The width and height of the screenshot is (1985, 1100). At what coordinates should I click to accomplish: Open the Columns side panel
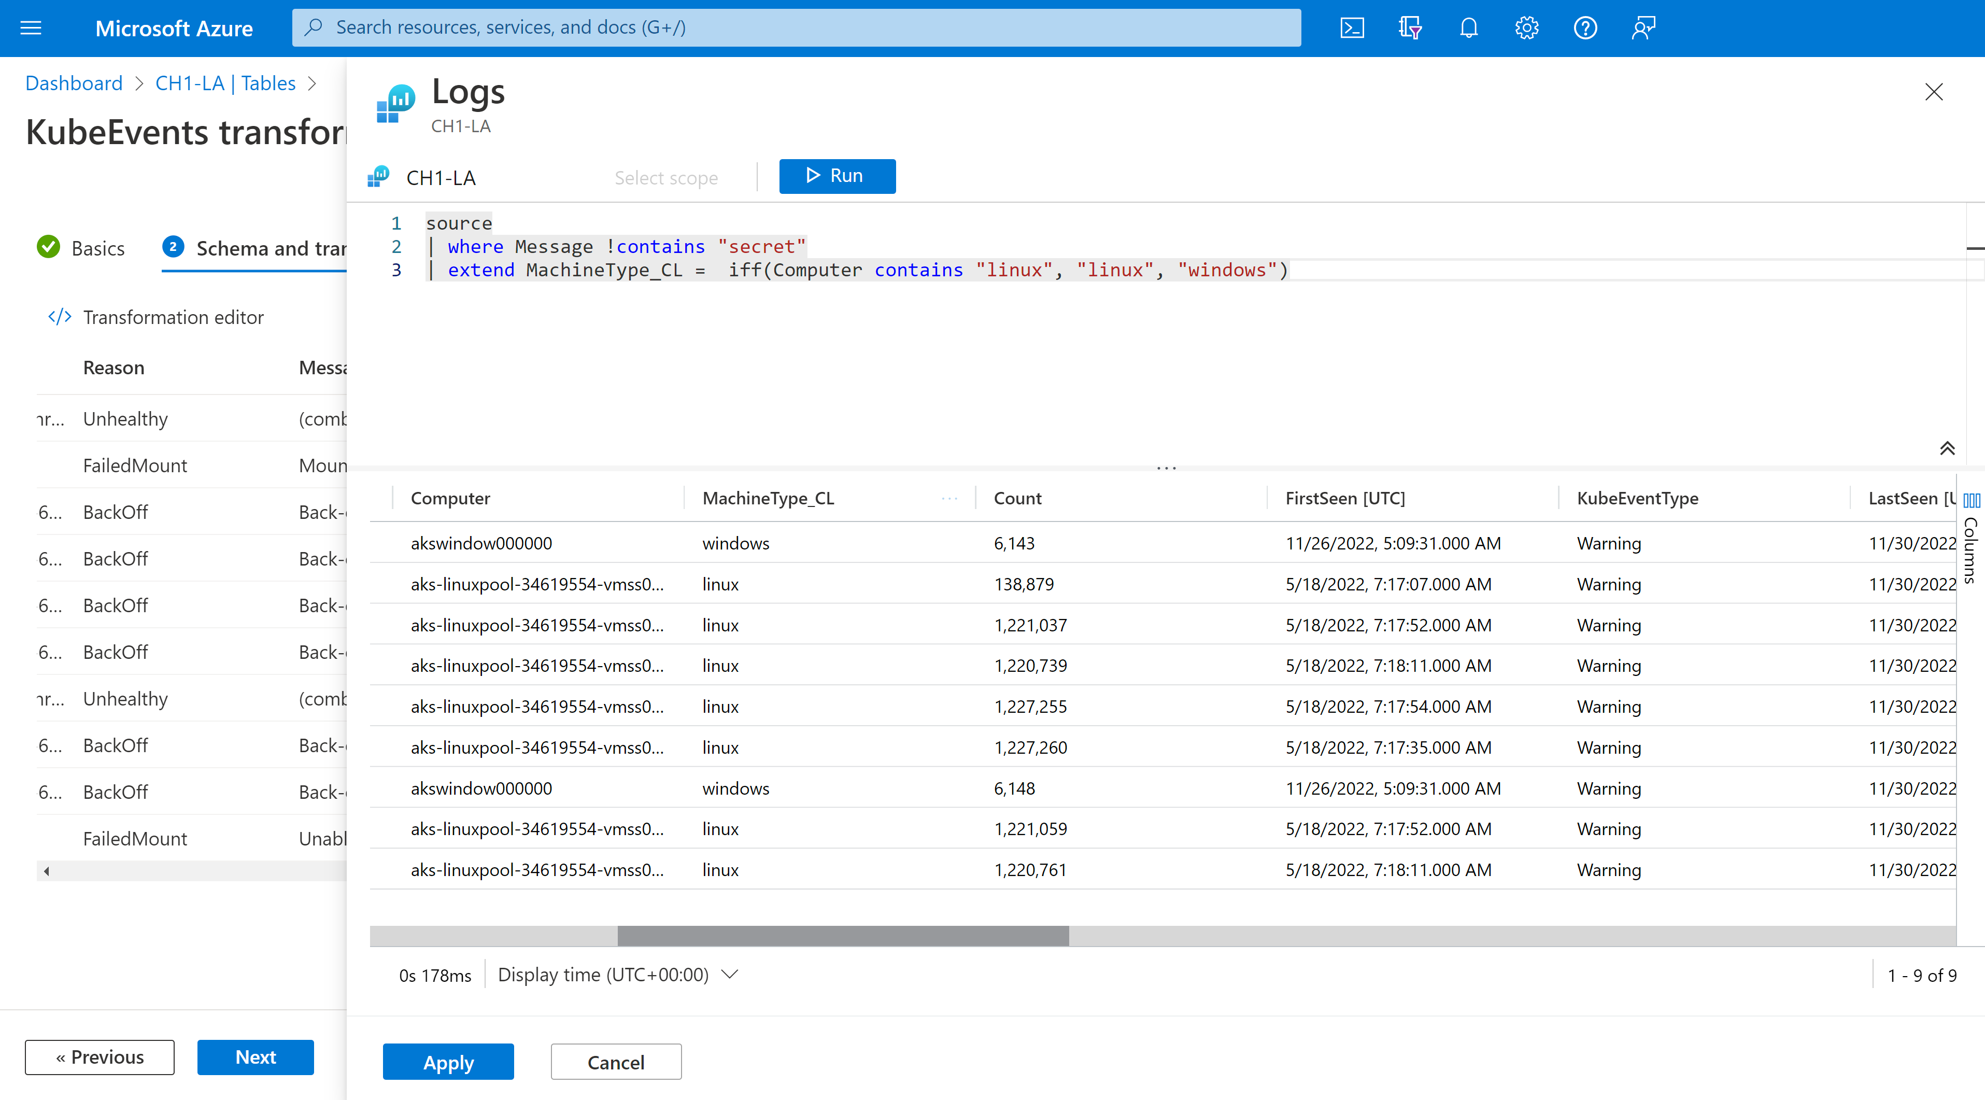coord(1971,540)
